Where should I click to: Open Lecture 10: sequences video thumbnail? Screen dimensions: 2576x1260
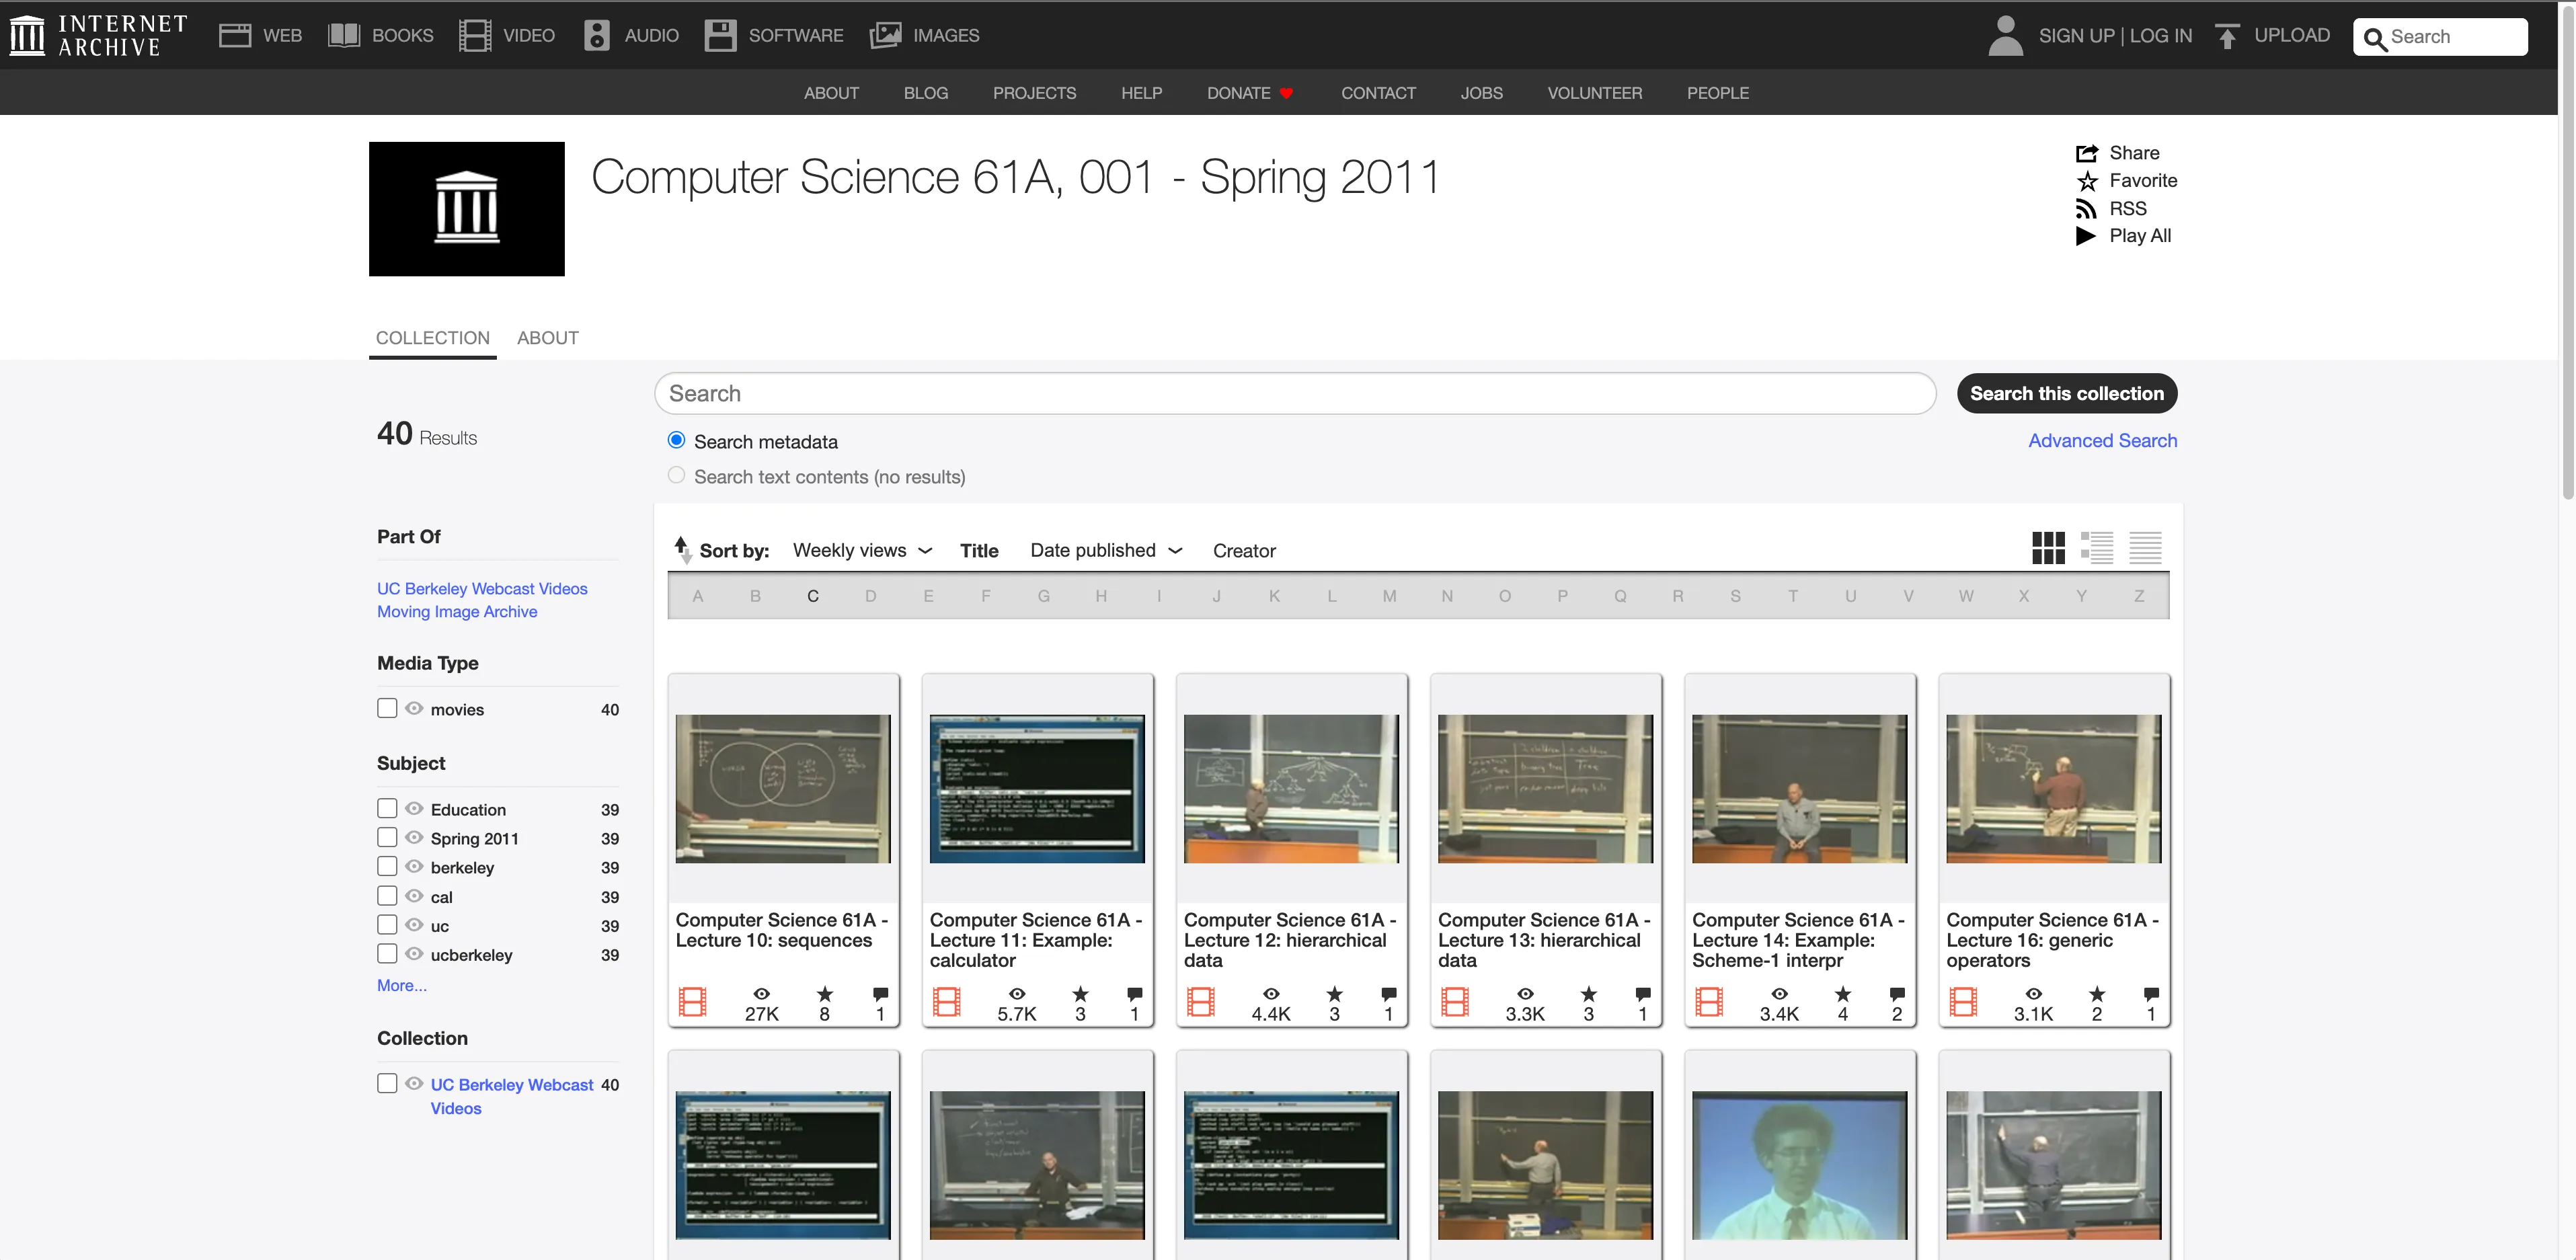(x=783, y=788)
